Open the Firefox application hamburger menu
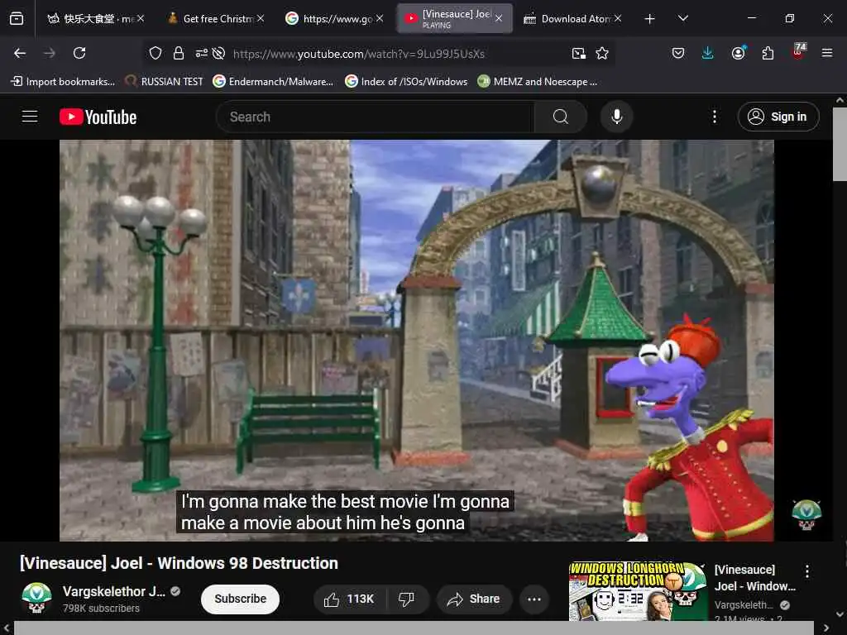 point(826,53)
